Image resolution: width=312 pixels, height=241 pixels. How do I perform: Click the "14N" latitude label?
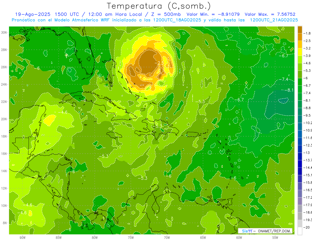[4, 171]
